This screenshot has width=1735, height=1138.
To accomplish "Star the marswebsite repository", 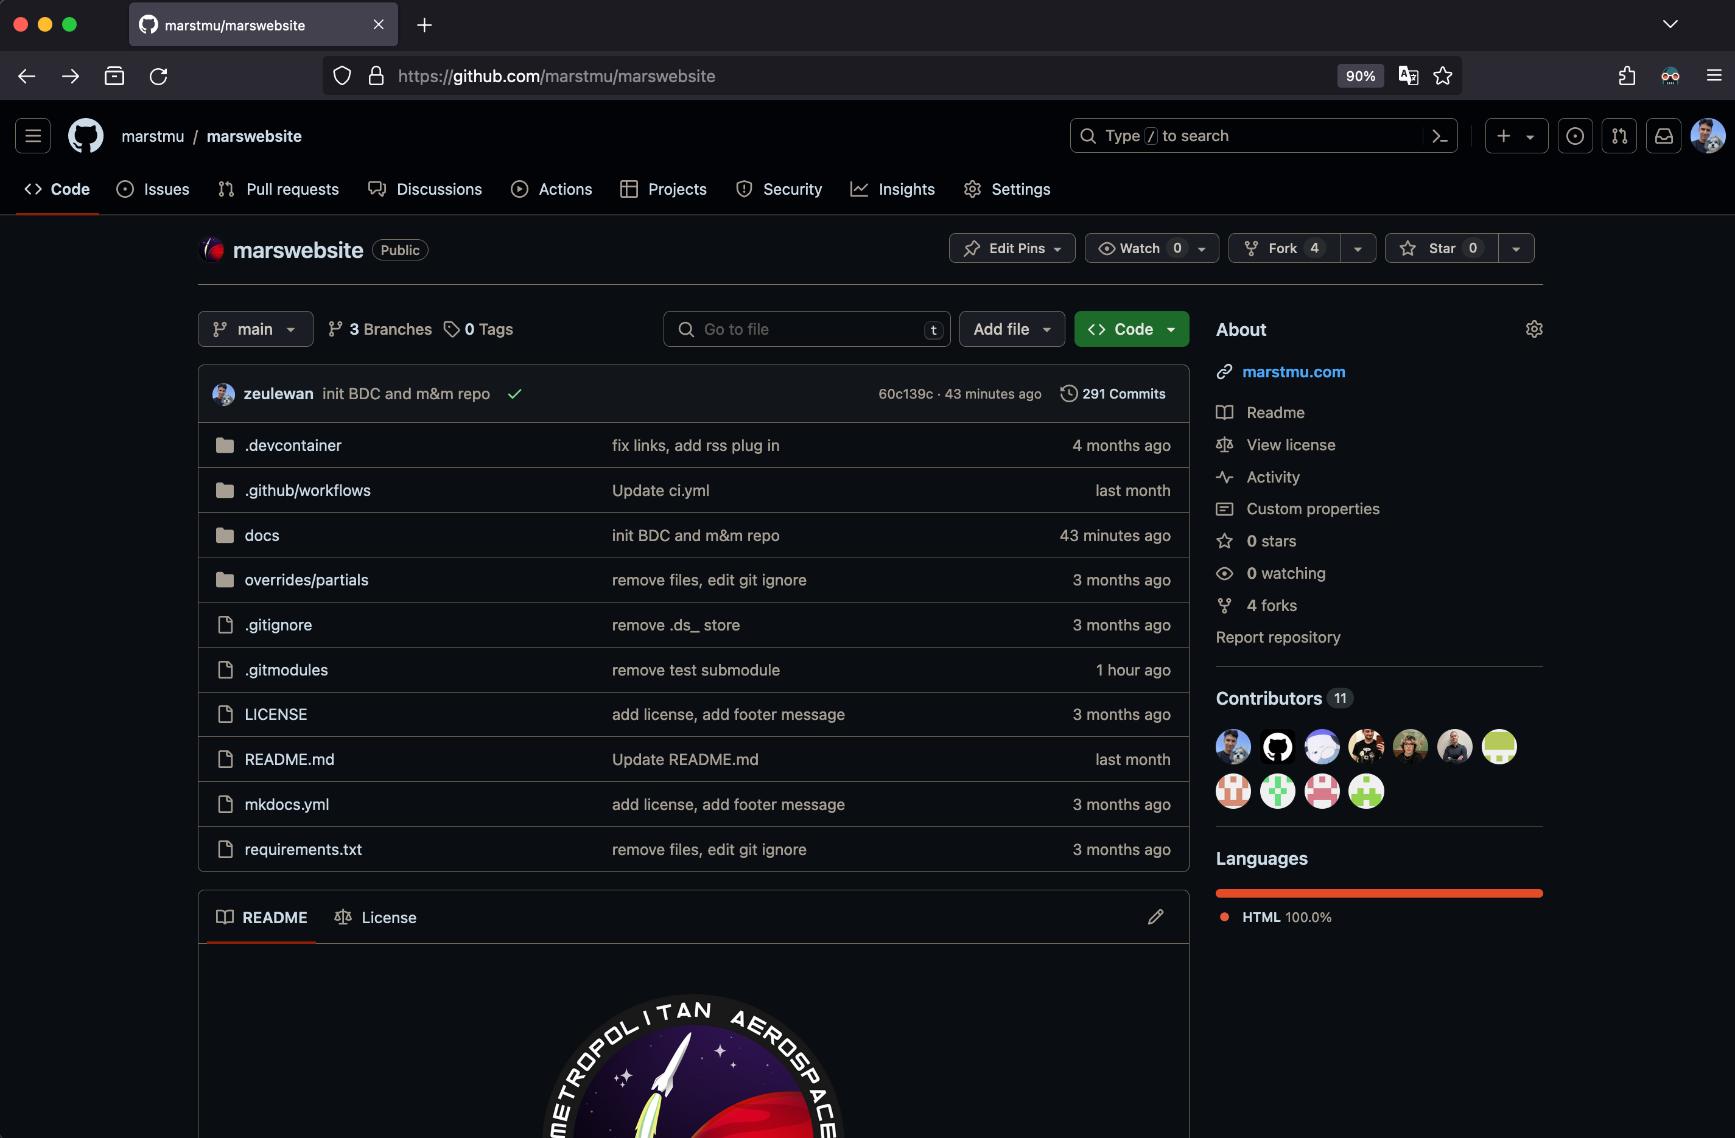I will [1441, 248].
